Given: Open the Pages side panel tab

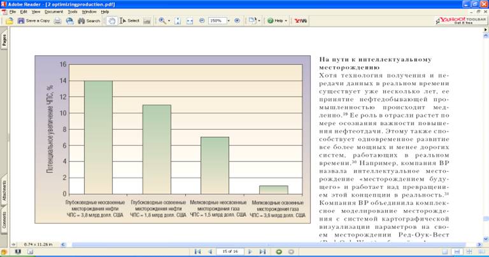Looking at the screenshot, I should pyautogui.click(x=4, y=41).
